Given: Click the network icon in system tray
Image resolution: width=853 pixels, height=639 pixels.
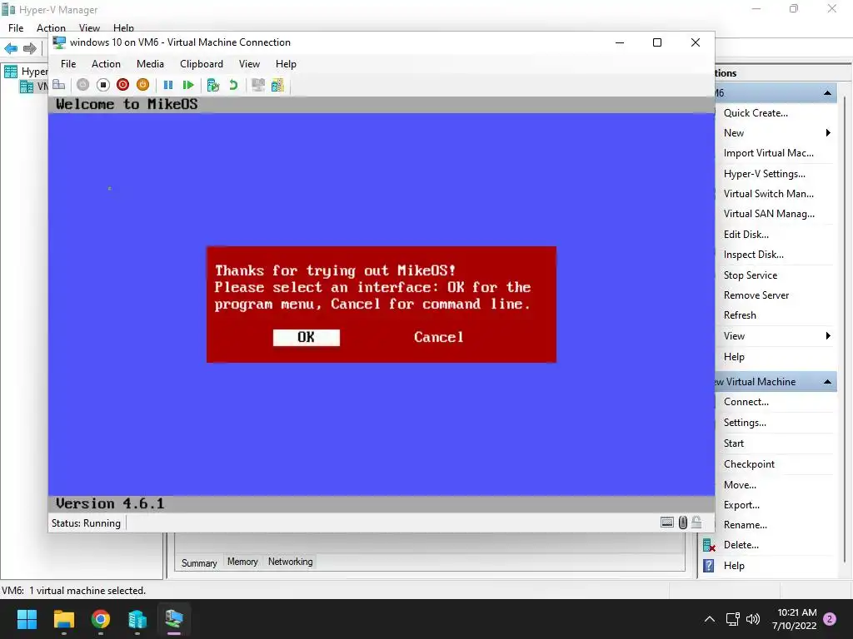Looking at the screenshot, I should click(732, 619).
